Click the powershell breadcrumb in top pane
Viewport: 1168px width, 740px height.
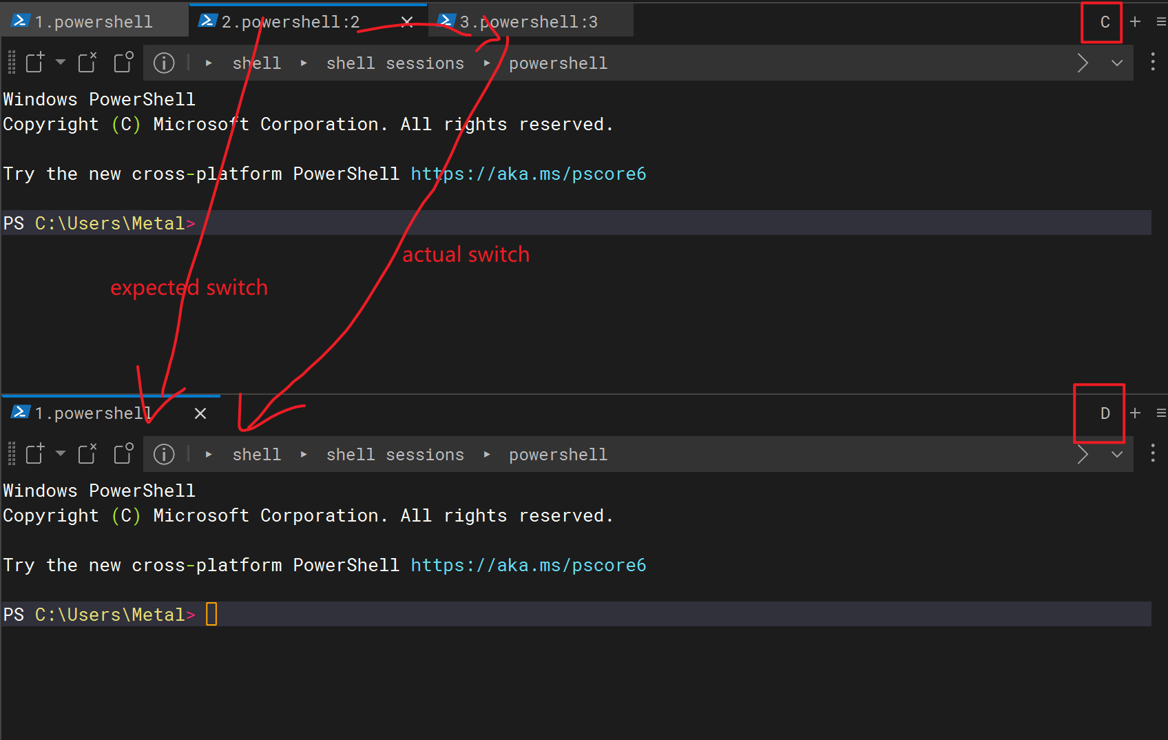coord(558,63)
